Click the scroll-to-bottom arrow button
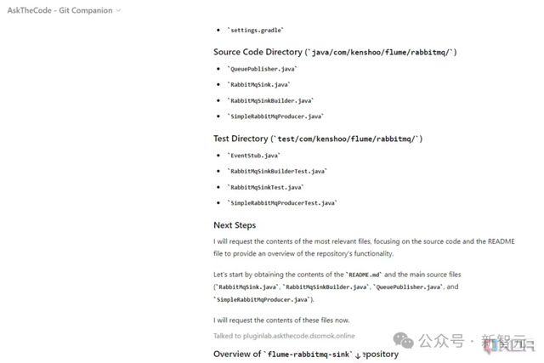Screen dimensions: 544x363 (x=357, y=354)
